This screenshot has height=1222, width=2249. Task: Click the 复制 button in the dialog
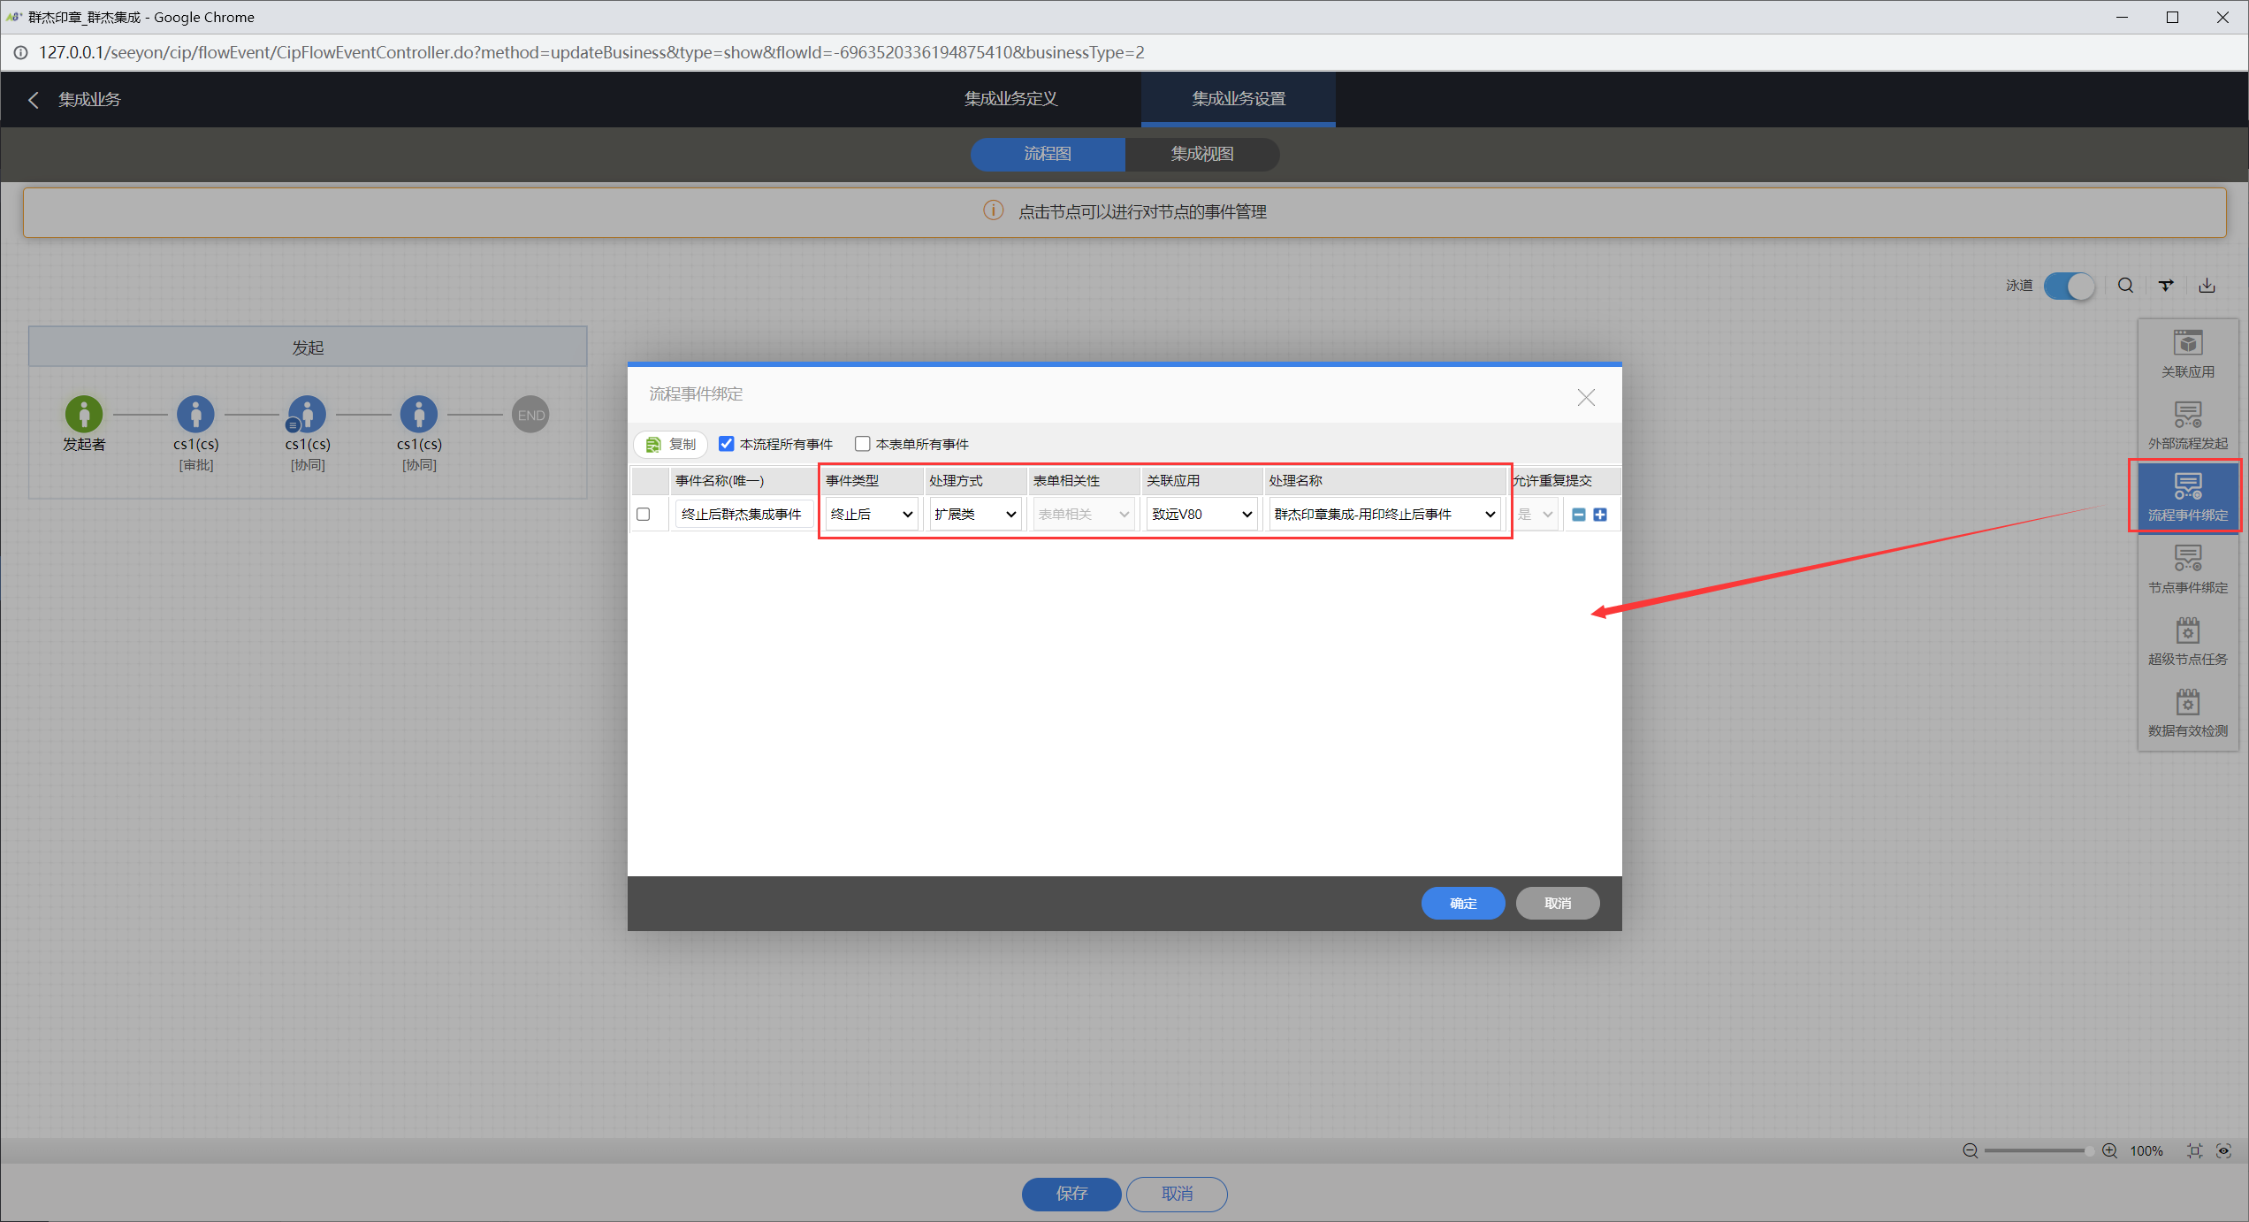[x=671, y=444]
